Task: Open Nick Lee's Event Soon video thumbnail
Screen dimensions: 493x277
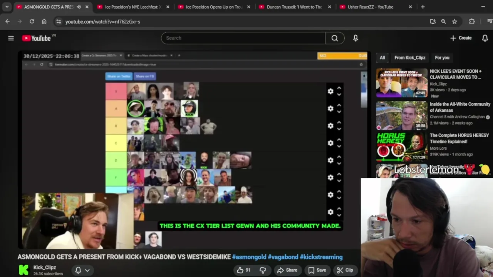Action: tap(402, 83)
